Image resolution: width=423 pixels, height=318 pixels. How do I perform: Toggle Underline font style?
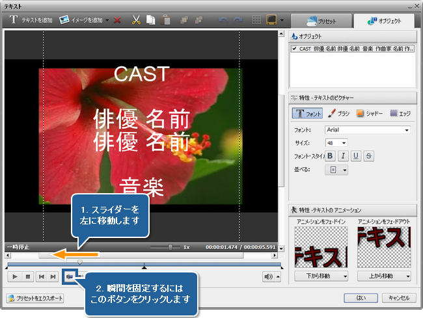tap(356, 156)
